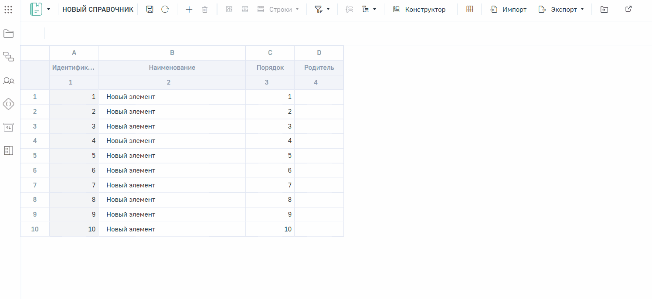Viewport: 652px width, 299px height.
Task: Save the reference with the floppy icon
Action: tap(149, 9)
